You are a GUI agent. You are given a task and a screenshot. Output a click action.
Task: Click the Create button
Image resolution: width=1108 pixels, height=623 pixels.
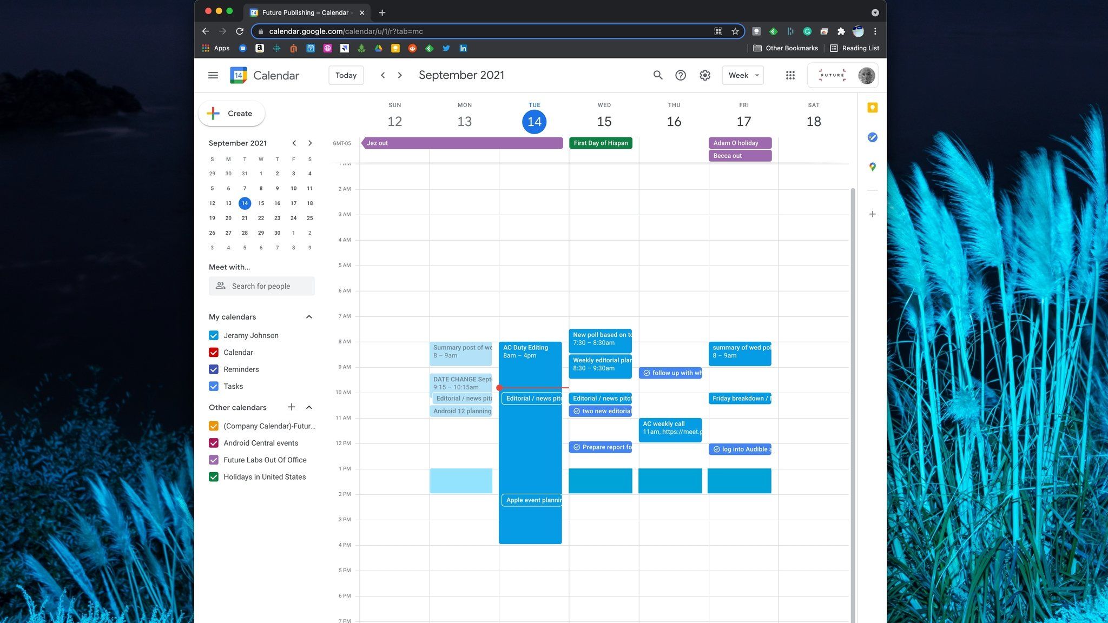click(232, 114)
